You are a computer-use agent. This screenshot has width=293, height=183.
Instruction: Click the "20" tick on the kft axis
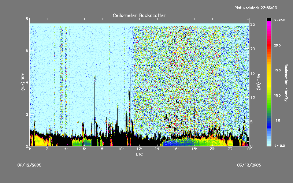click(252, 49)
